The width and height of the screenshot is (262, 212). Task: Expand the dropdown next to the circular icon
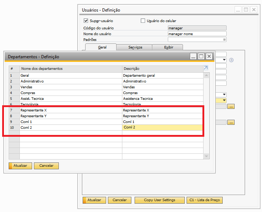coord(224,60)
